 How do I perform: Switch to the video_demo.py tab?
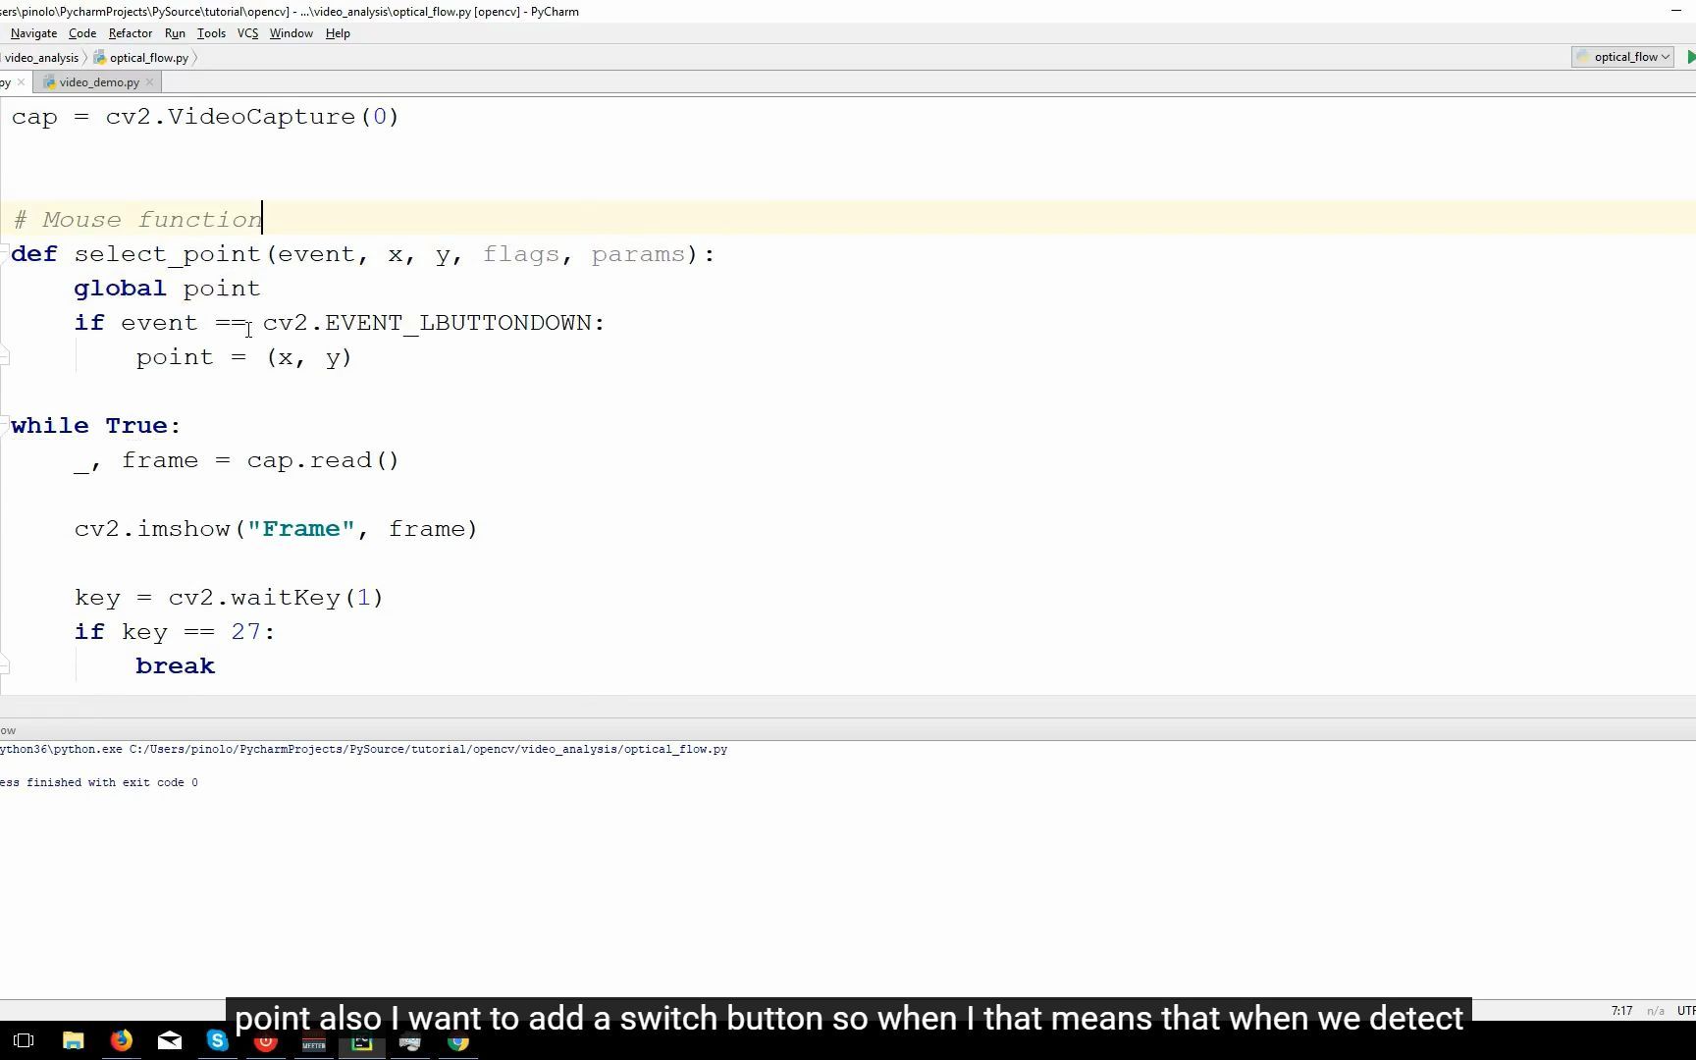[x=96, y=81]
